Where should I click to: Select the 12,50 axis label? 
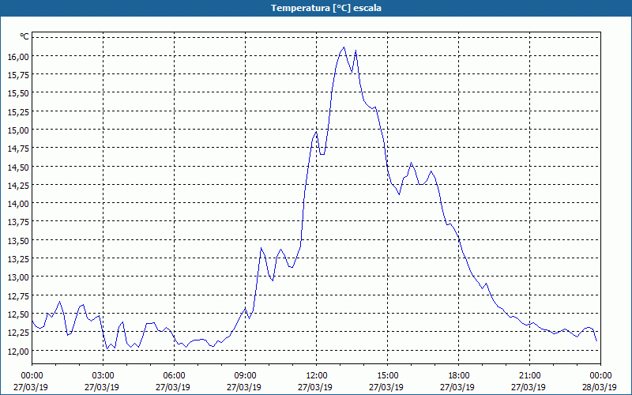18,314
